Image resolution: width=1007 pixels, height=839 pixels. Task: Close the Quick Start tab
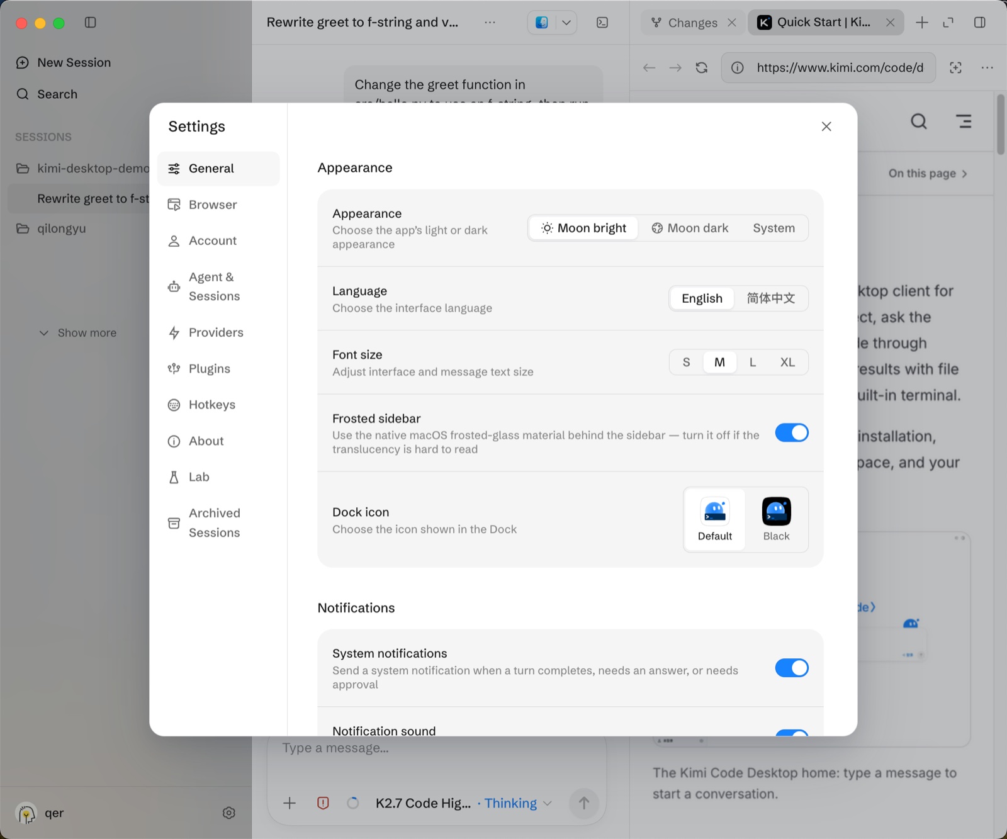point(891,23)
